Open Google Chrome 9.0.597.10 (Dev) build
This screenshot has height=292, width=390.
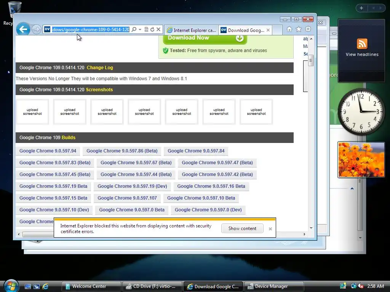(54, 210)
